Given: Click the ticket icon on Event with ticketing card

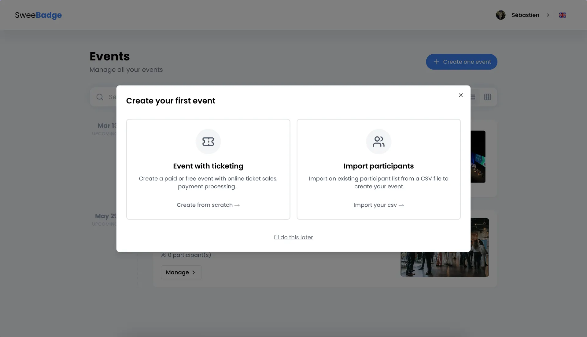Looking at the screenshot, I should point(208,141).
